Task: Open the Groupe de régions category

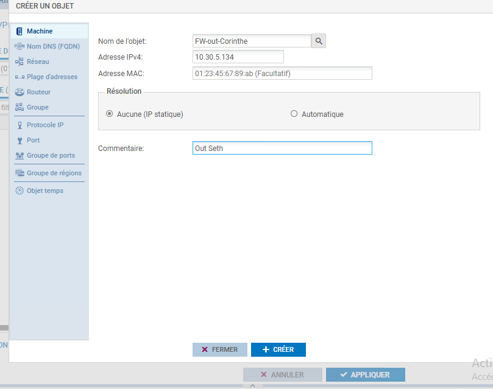Action: click(54, 173)
